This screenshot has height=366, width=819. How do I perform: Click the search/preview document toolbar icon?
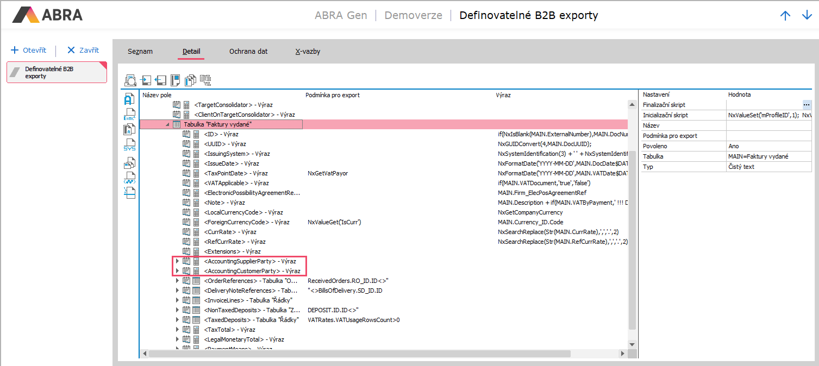pyautogui.click(x=130, y=80)
